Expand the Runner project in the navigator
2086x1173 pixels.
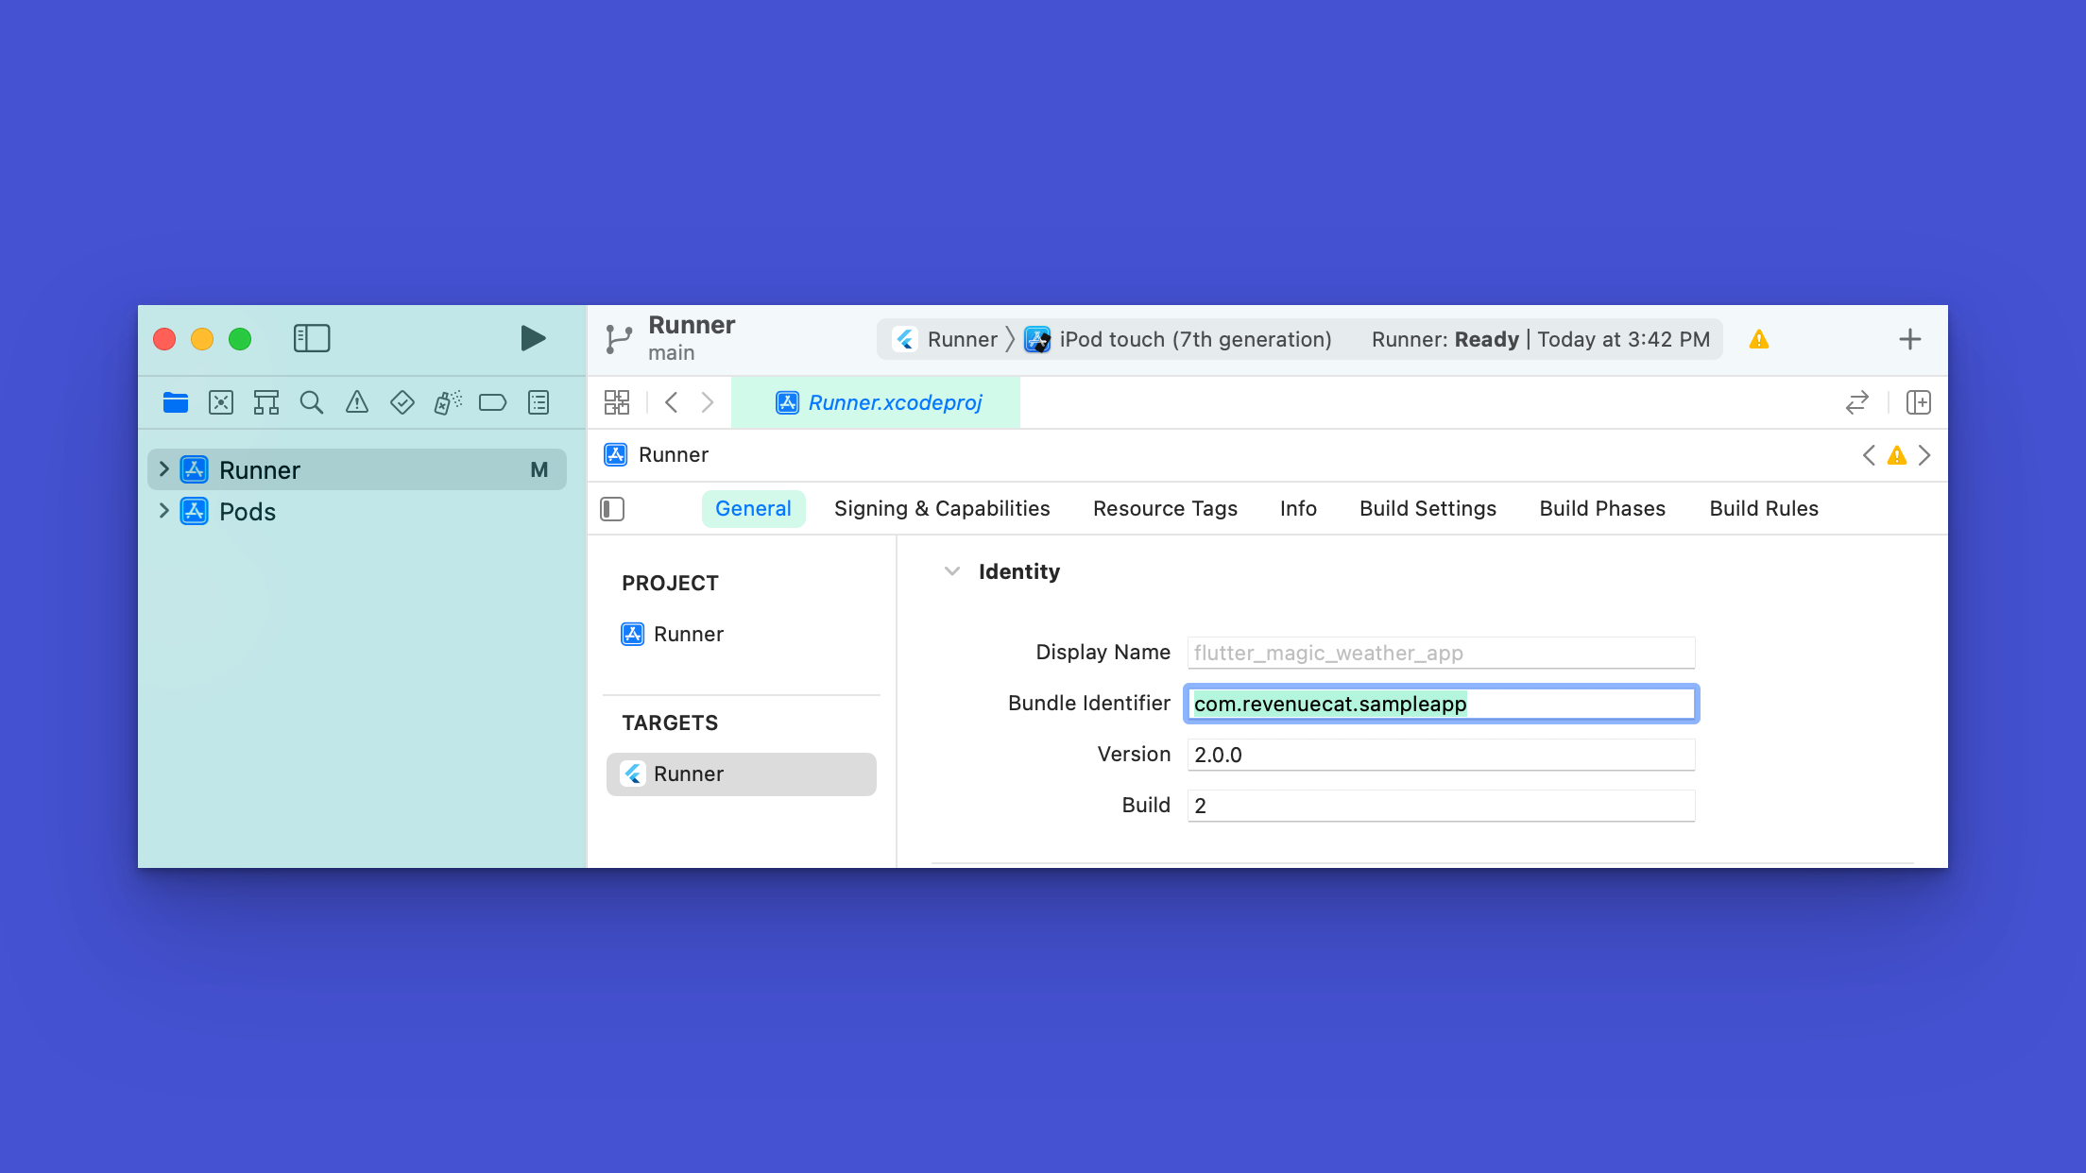(x=163, y=469)
